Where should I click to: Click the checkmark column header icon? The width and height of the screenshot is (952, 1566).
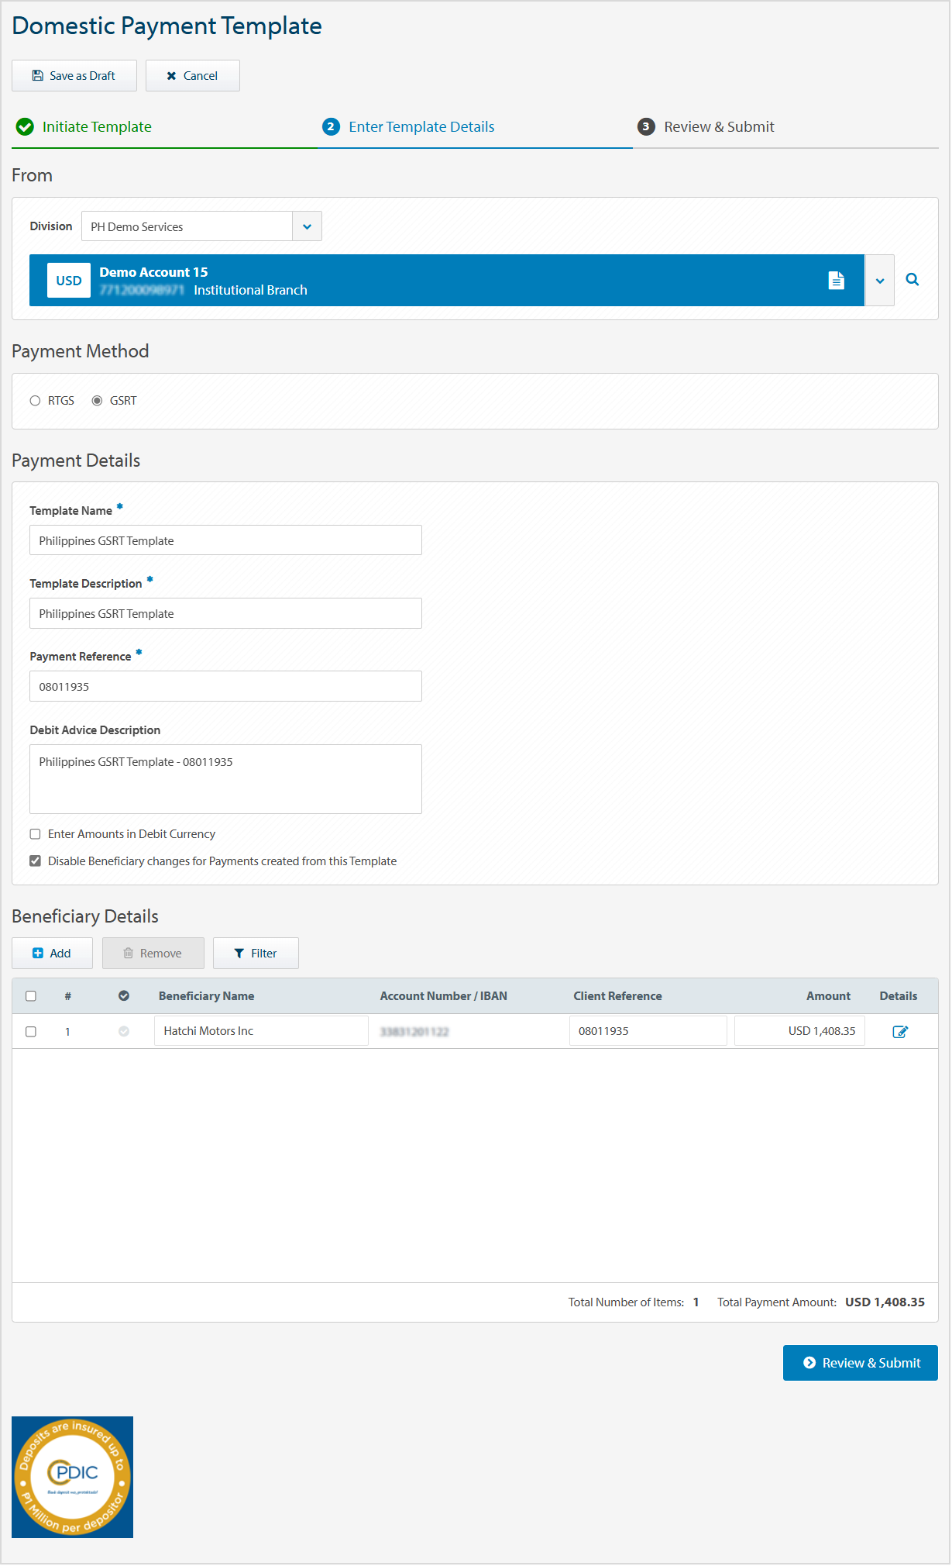[124, 996]
